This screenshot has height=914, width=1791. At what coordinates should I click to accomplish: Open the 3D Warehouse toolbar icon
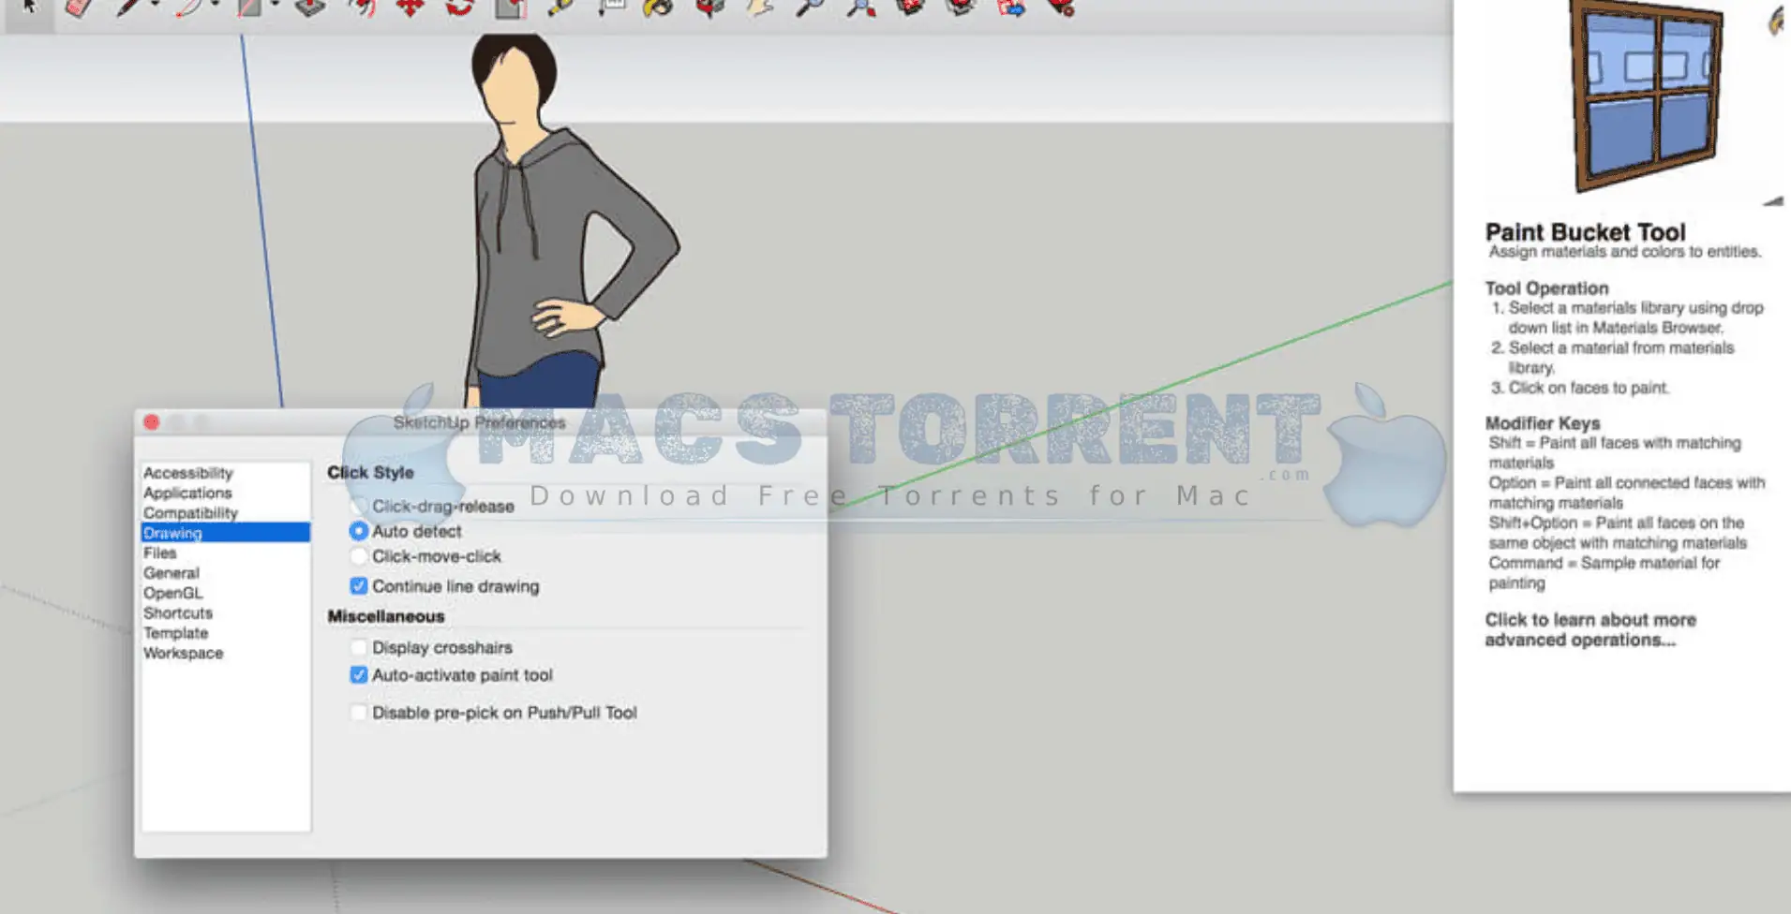click(x=909, y=7)
